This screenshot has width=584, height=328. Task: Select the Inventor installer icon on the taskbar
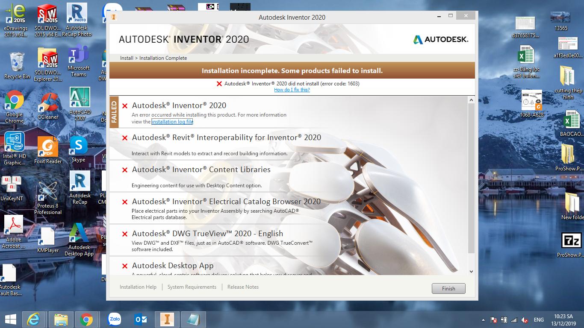click(x=167, y=319)
